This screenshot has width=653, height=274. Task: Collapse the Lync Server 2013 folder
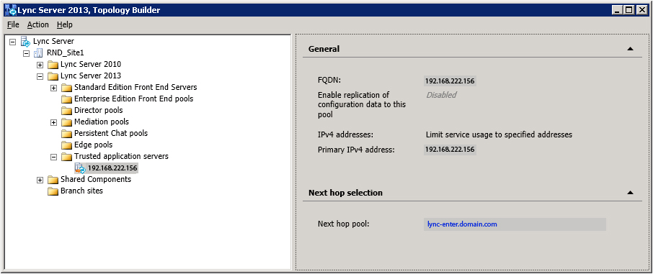40,76
